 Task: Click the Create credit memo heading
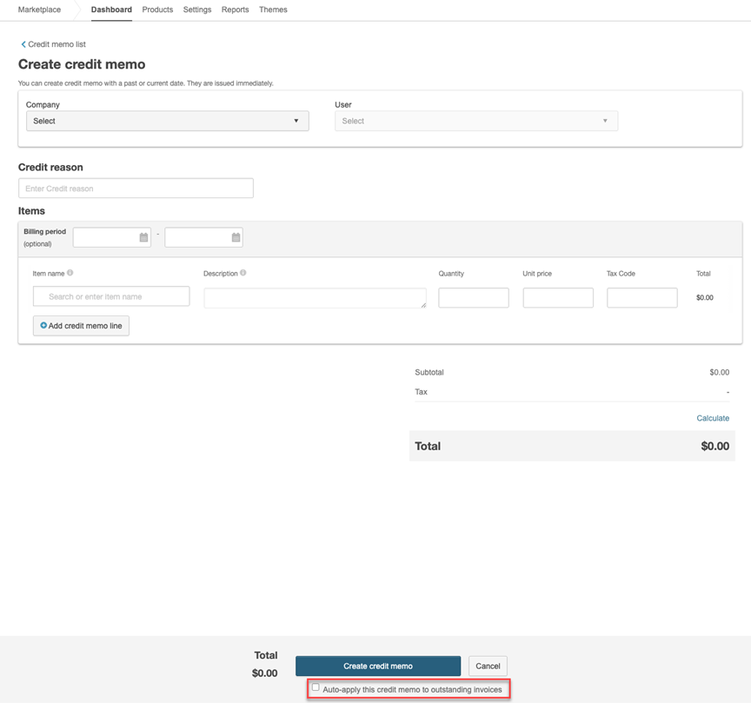pos(82,64)
